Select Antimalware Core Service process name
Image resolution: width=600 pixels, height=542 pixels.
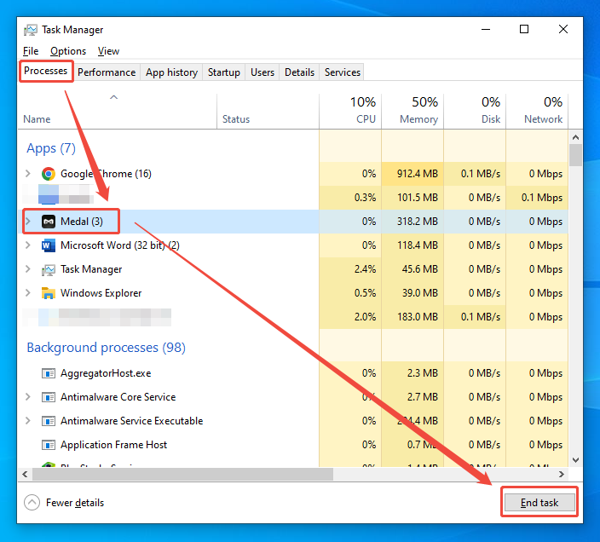click(118, 397)
